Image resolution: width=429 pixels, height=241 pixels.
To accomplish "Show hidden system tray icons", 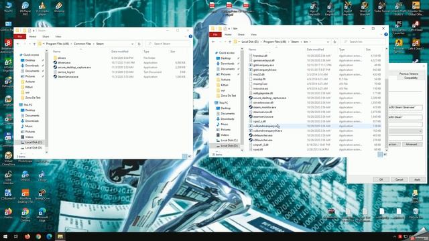I will (x=395, y=236).
